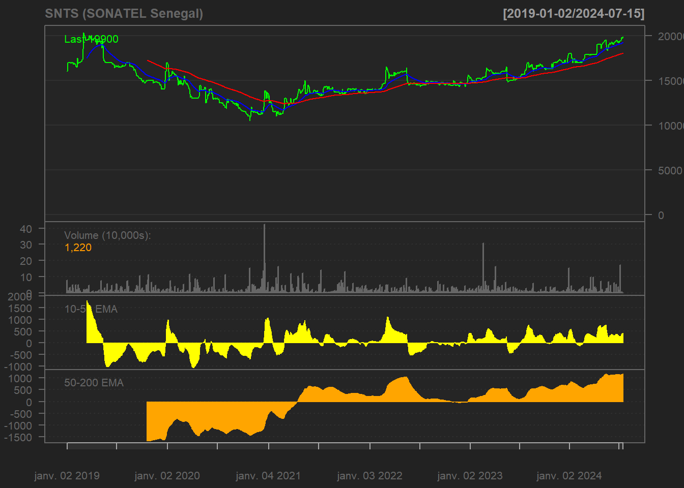684x488 pixels.
Task: Click the SNTS (SONATEL Senegal) chart title
Action: 124,14
